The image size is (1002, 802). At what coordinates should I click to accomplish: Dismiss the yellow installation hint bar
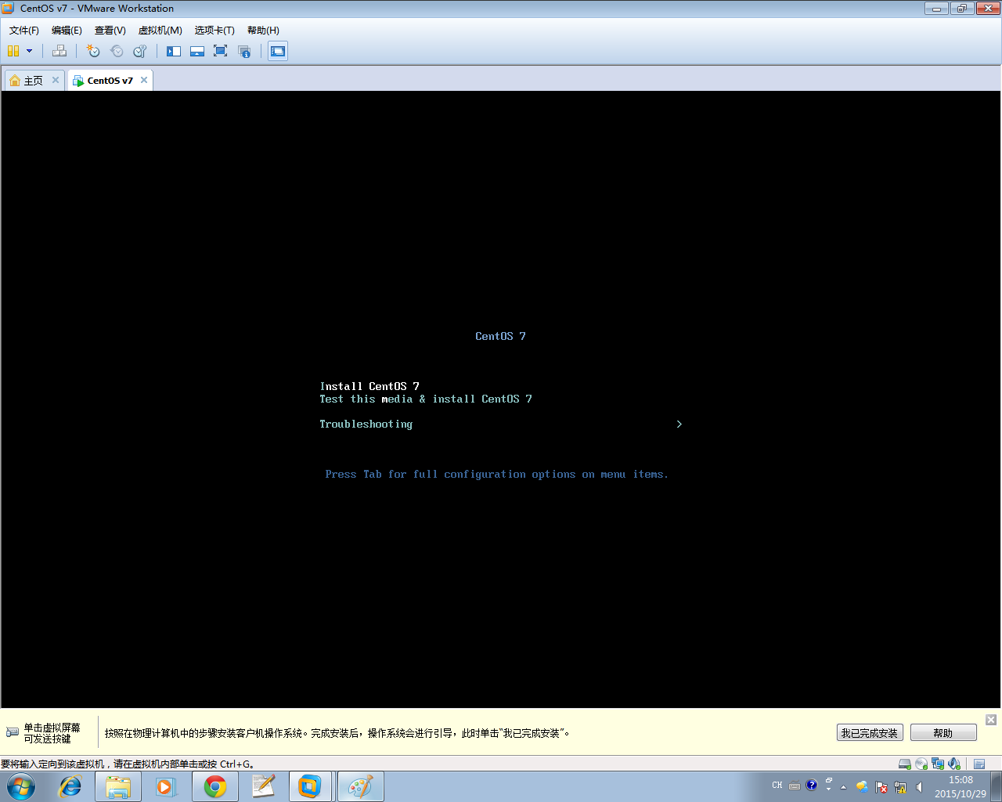[x=991, y=720]
